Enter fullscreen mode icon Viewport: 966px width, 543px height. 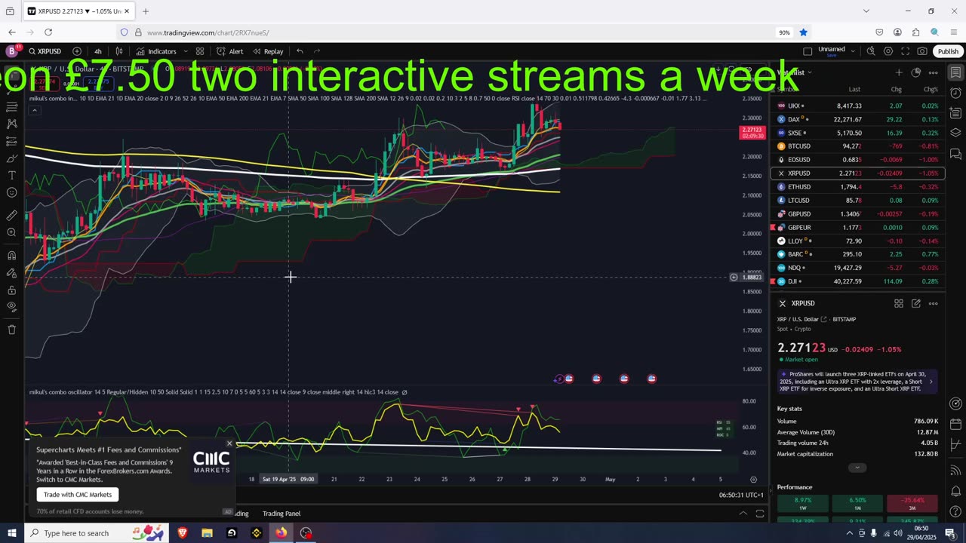coord(905,51)
